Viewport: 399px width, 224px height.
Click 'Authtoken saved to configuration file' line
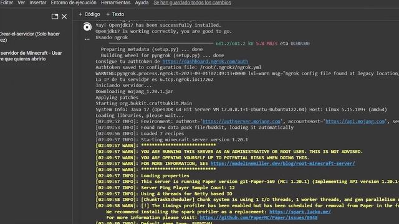(x=178, y=67)
